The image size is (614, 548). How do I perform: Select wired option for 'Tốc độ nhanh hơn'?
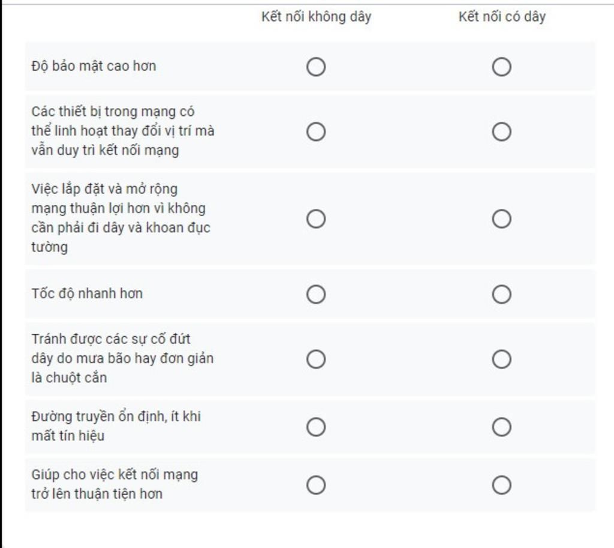(502, 294)
